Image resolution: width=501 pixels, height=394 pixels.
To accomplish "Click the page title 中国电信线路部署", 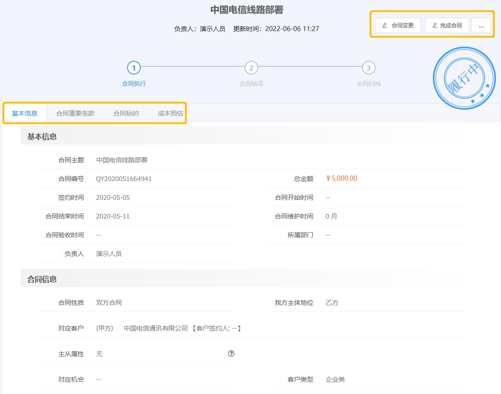I will pyautogui.click(x=247, y=10).
